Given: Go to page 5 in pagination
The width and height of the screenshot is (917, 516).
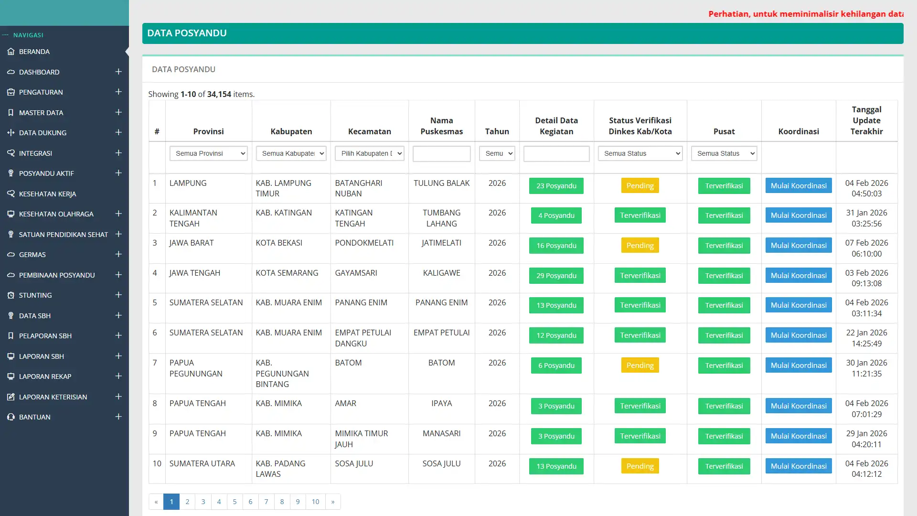Looking at the screenshot, I should (235, 502).
